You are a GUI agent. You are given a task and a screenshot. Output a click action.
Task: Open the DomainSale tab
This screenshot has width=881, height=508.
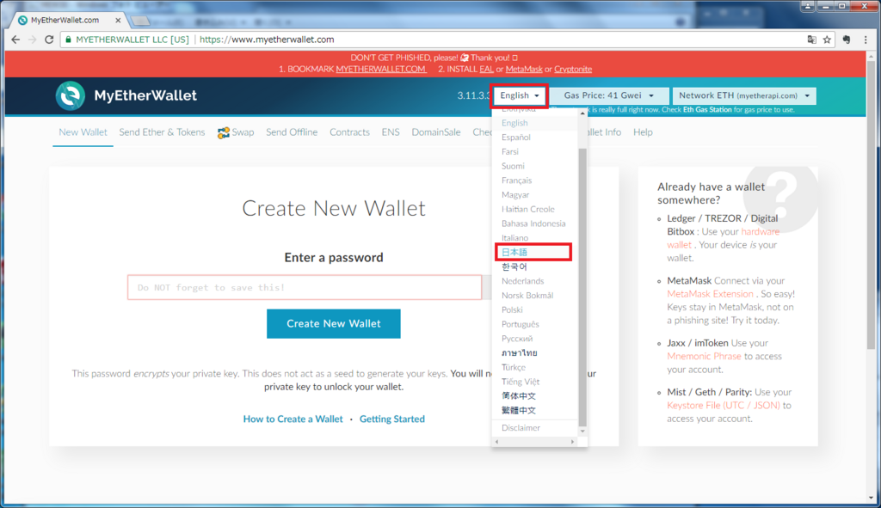[x=436, y=132]
